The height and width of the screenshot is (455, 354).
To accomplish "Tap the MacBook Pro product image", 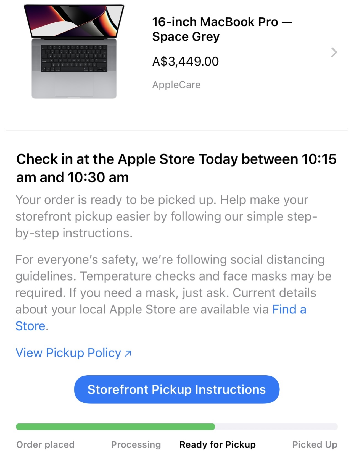I will coord(74,51).
